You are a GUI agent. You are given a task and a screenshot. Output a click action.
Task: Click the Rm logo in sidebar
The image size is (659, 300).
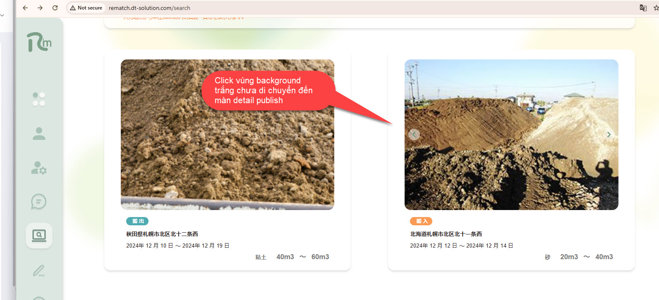point(39,42)
